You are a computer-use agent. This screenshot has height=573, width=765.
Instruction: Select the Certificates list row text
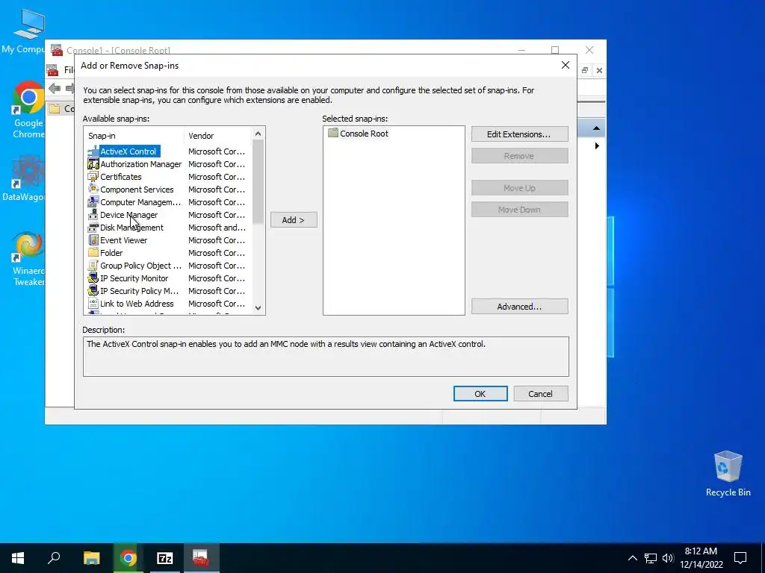point(120,177)
